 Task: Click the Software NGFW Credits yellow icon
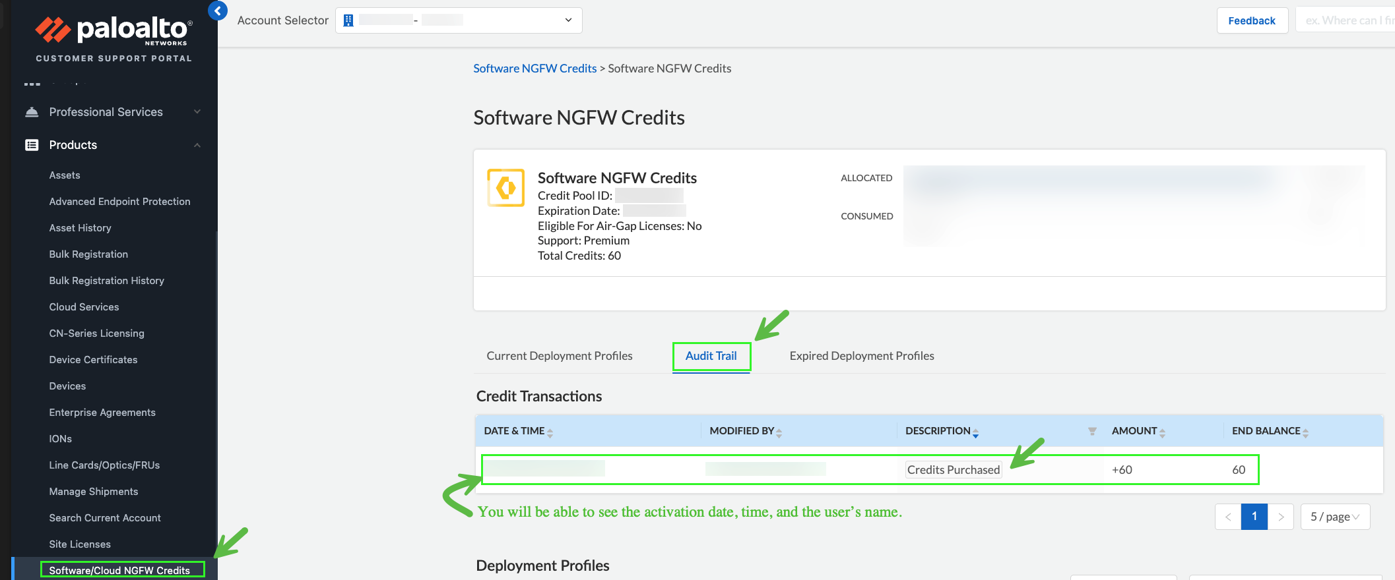505,188
